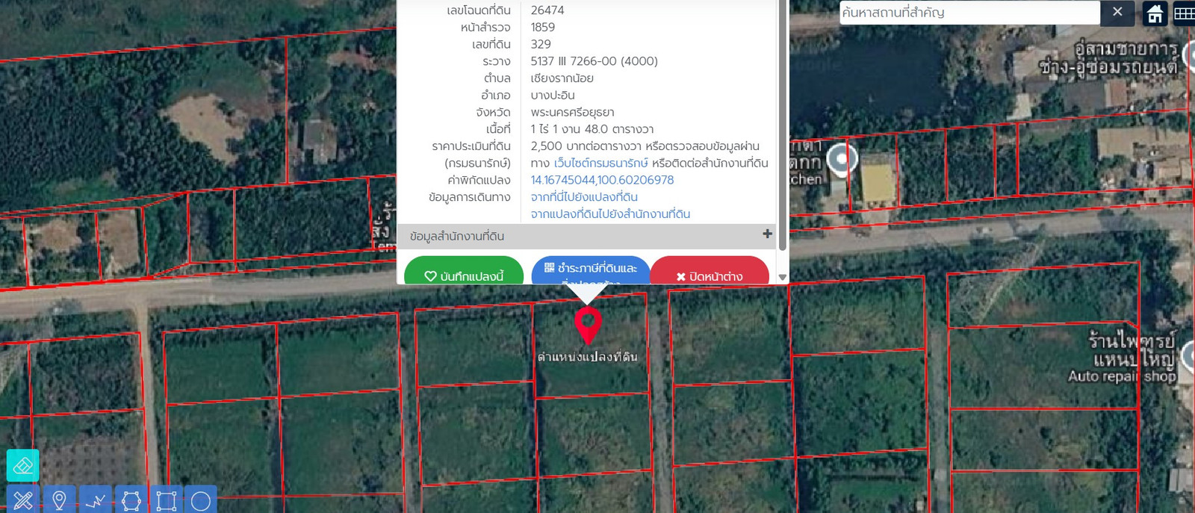Click the info popup vertical scrollbar

[783, 125]
